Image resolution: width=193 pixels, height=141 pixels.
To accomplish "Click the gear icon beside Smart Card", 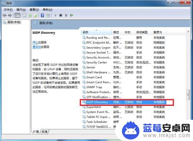I will 84,77.
